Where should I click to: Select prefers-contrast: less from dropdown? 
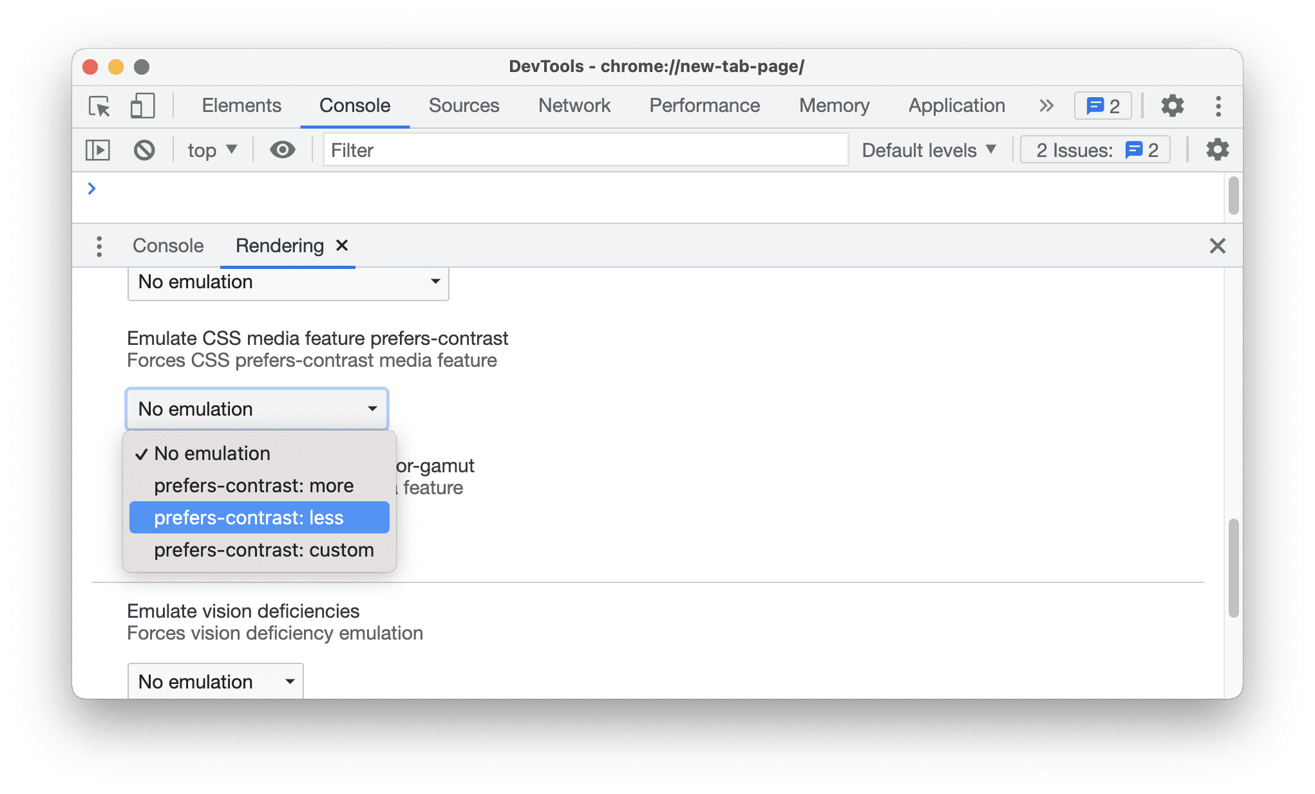pyautogui.click(x=248, y=516)
